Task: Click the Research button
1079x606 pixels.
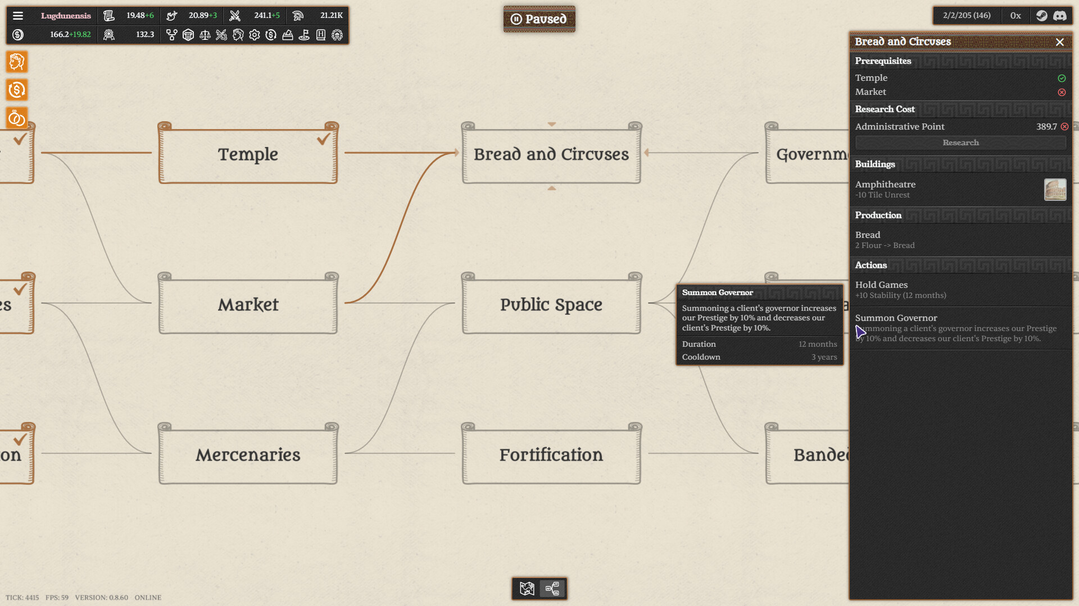Action: [960, 143]
